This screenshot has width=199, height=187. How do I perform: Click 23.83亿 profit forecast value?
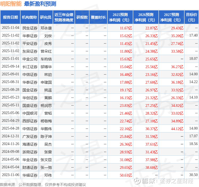click(126, 106)
